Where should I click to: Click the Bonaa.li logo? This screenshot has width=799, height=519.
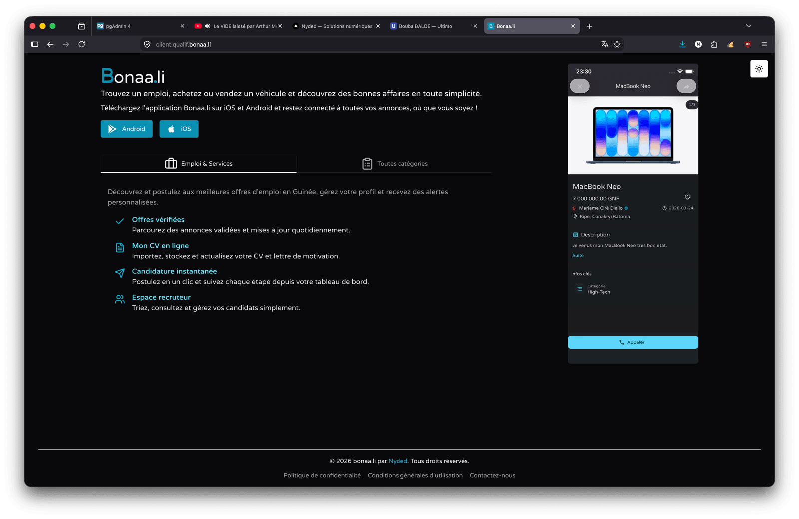click(x=133, y=76)
